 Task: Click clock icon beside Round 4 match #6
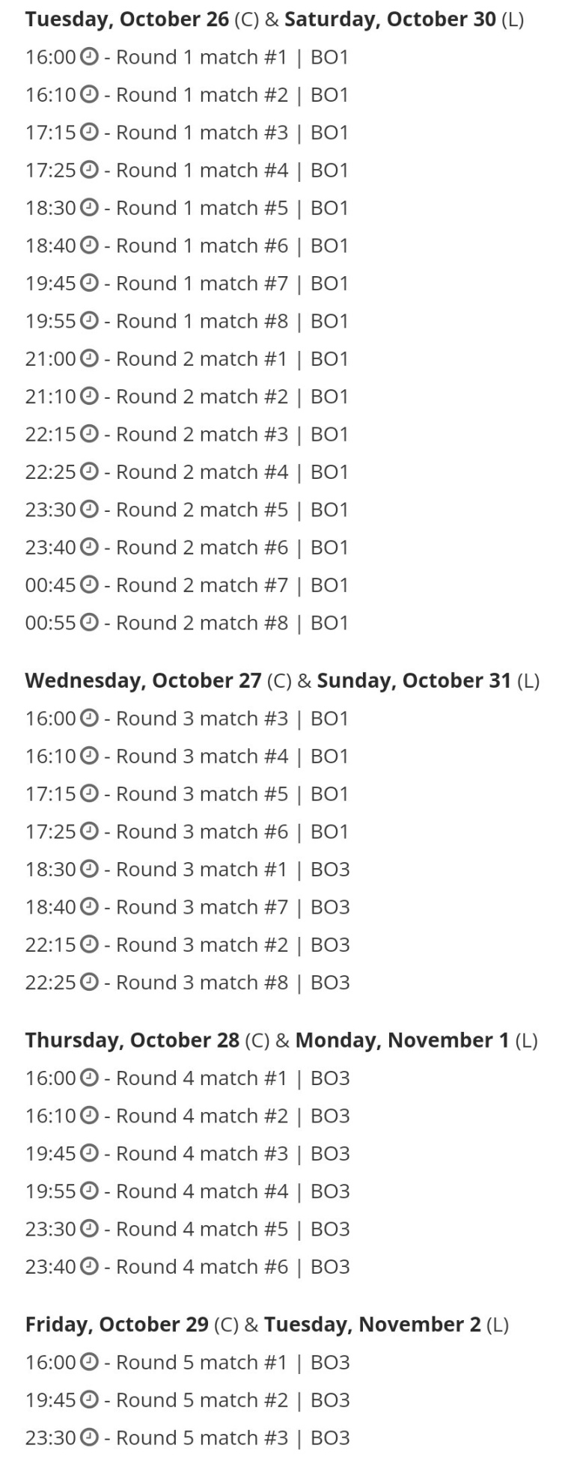click(89, 1265)
